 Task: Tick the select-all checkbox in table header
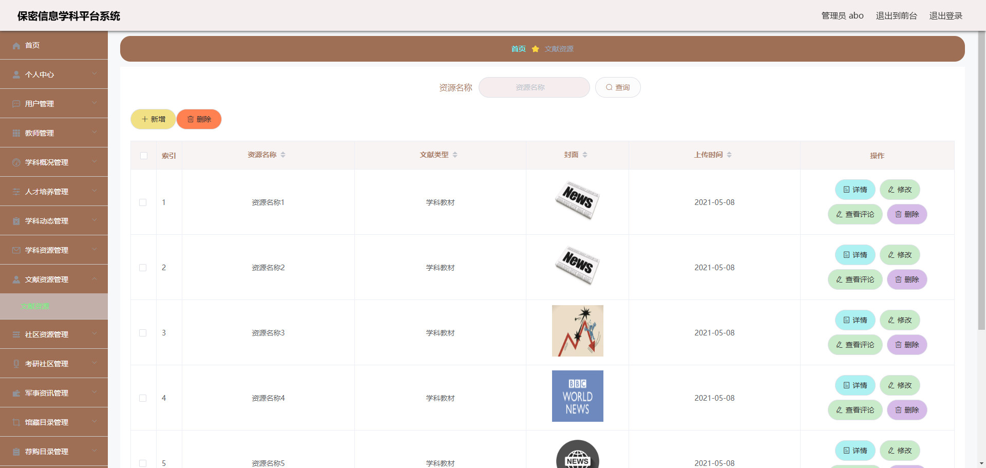pos(144,156)
